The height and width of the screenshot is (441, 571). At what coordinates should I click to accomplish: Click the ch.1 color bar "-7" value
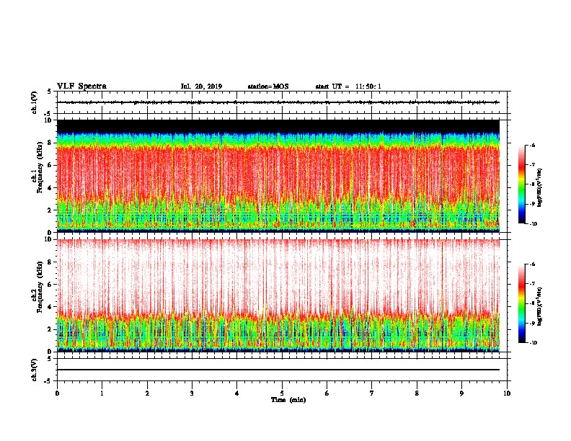coord(531,165)
